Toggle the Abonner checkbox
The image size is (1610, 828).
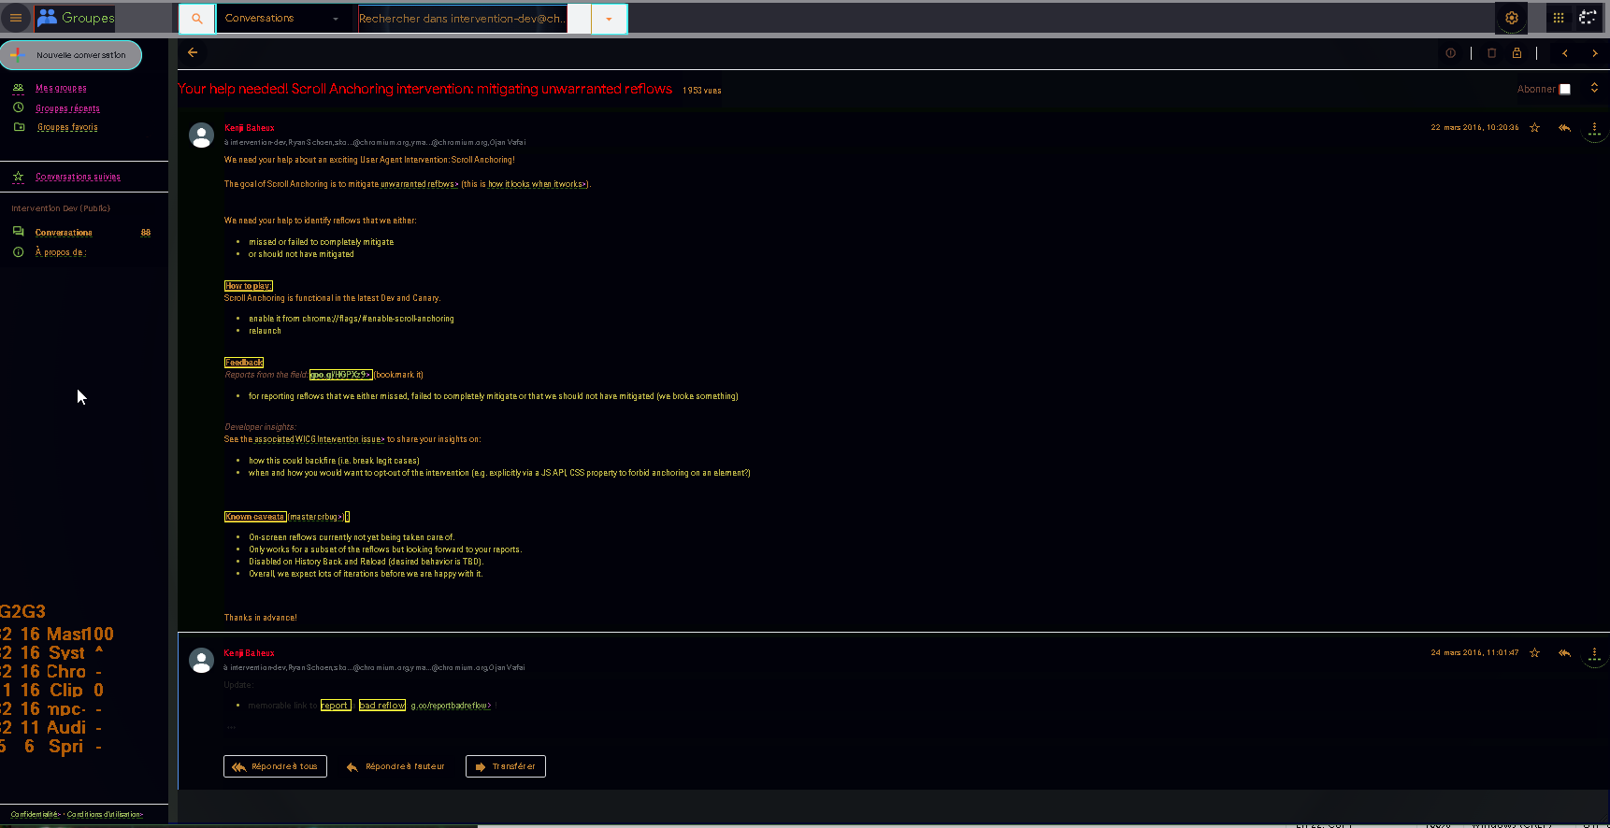(x=1565, y=90)
